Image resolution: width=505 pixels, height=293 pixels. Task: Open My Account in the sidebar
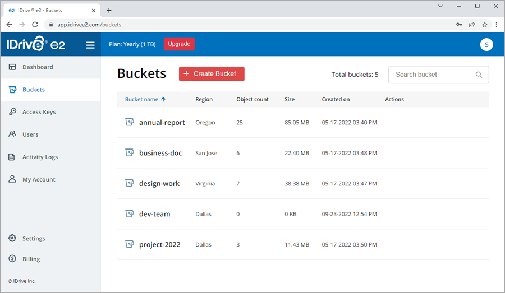click(x=50, y=179)
